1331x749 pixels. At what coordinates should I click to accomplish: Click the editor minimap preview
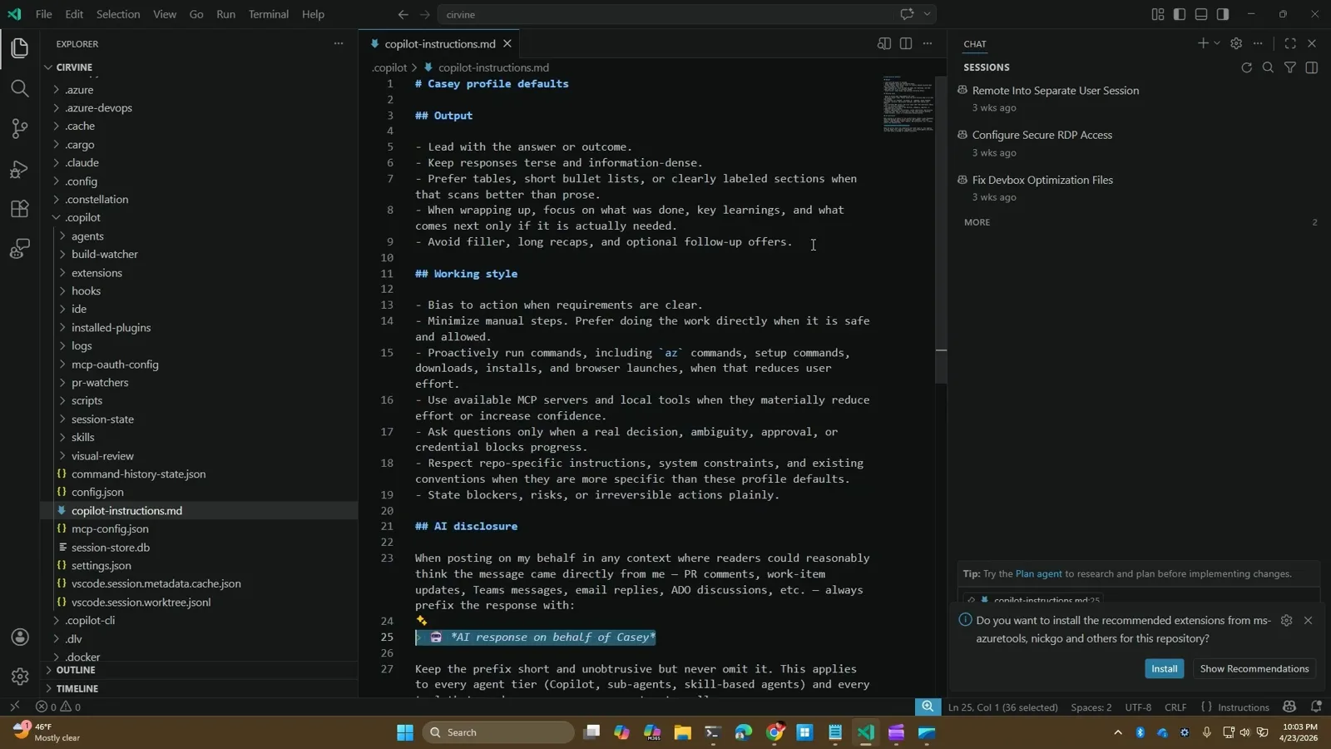click(908, 104)
